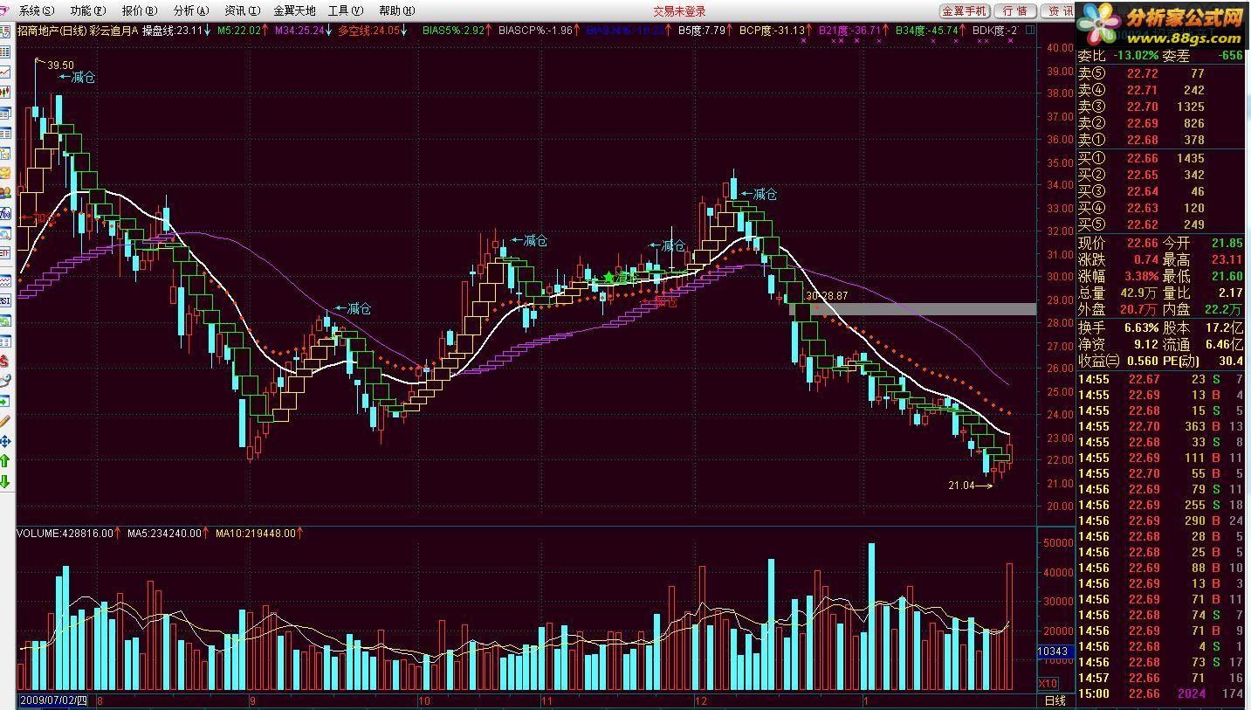Click the ETF sidebar icon

click(x=6, y=252)
